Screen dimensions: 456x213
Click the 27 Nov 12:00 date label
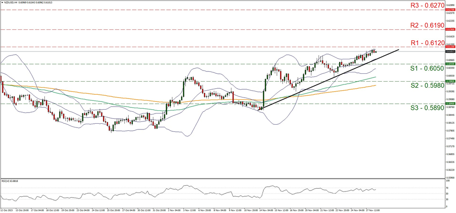pos(374,211)
